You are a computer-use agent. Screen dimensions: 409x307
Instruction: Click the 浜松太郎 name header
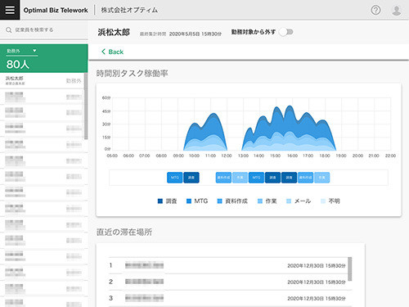[114, 32]
